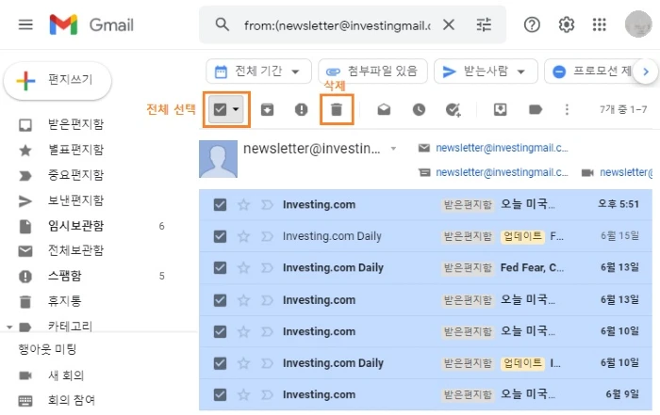Click the email link beside chat icon
This screenshot has width=660, height=415.
coord(502,172)
